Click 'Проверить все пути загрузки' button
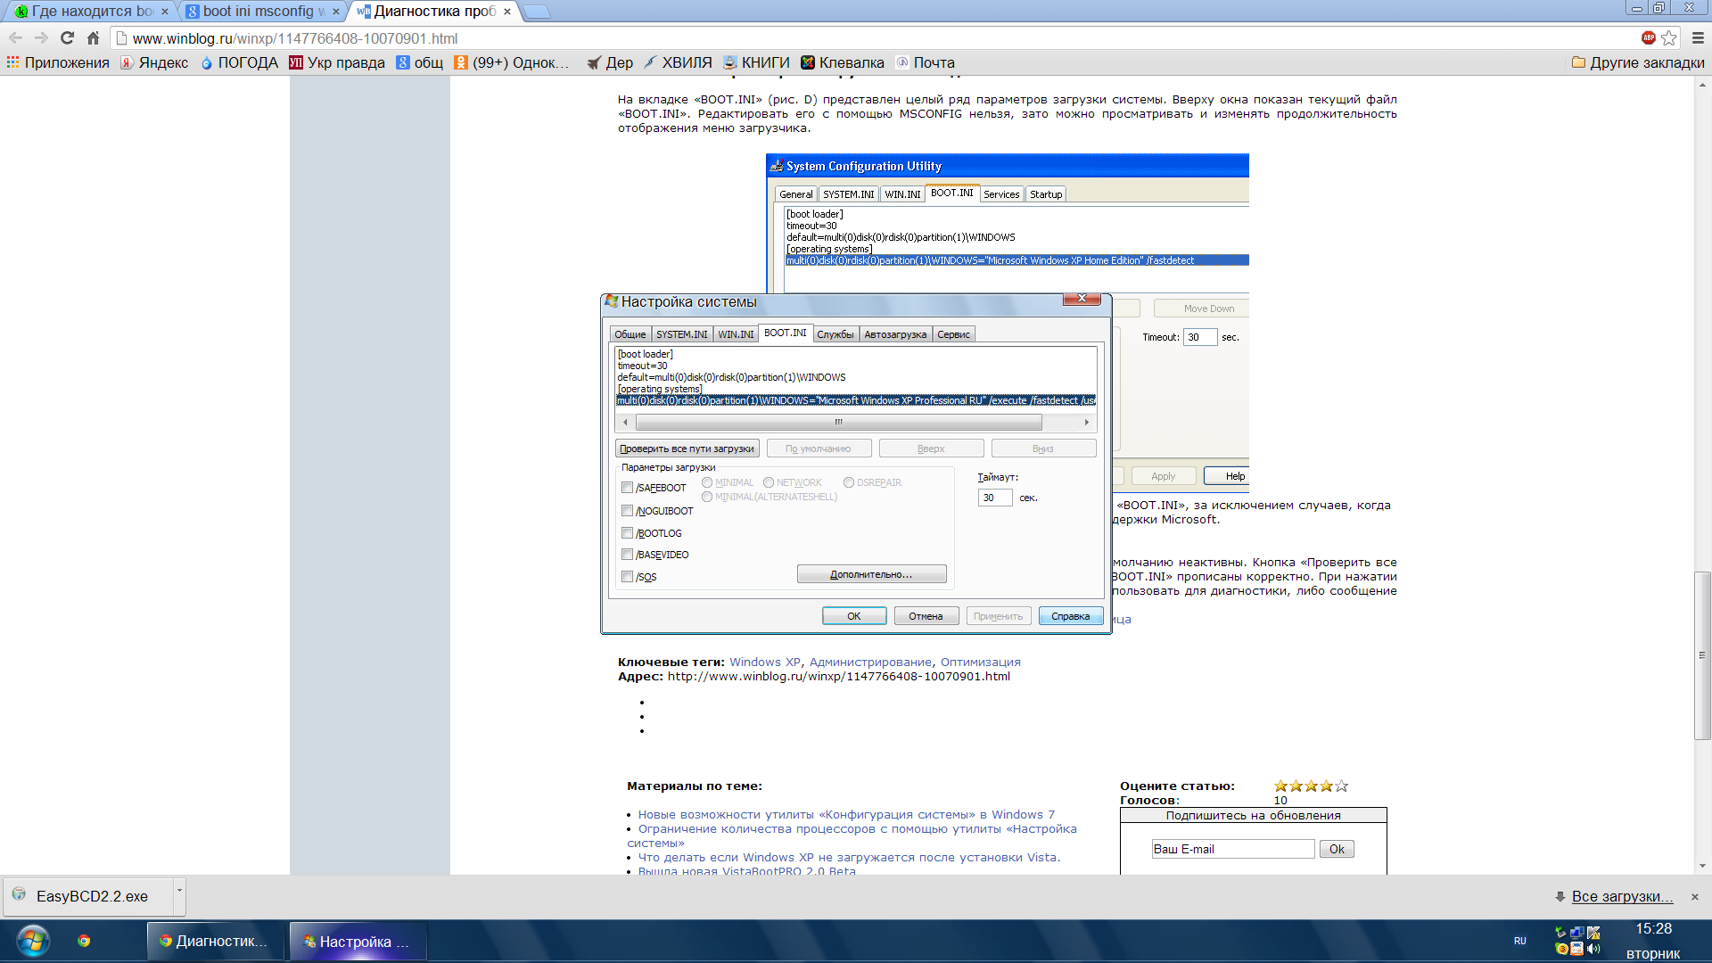 [687, 449]
